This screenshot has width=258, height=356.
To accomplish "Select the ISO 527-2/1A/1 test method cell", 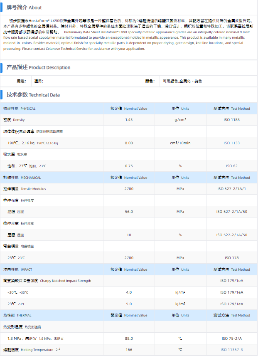I will coord(231,189).
